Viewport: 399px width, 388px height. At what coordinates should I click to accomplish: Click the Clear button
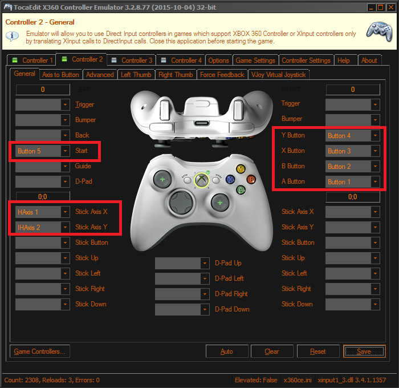point(272,351)
